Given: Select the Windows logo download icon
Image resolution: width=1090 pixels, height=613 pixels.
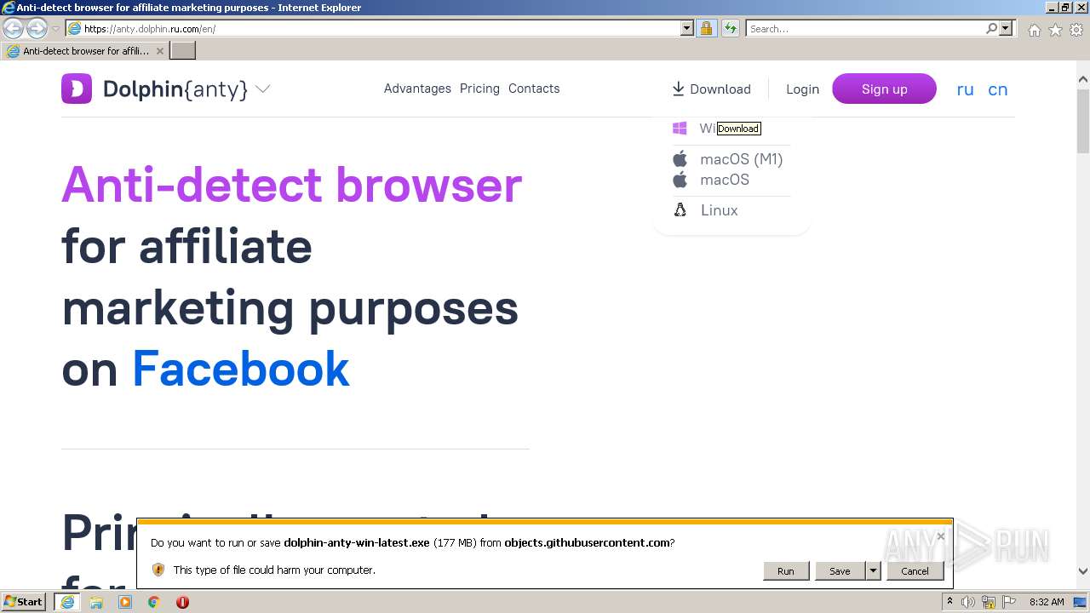Looking at the screenshot, I should pos(680,129).
